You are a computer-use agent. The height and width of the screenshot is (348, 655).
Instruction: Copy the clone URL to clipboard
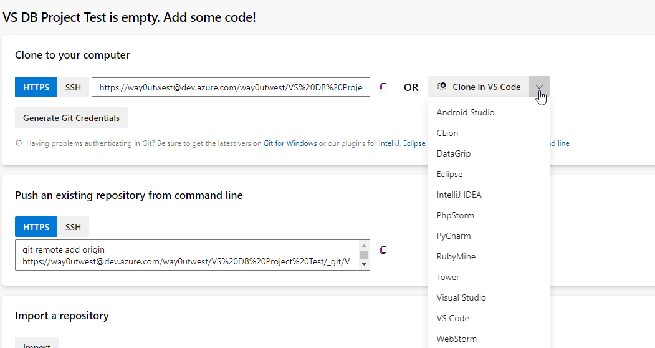(x=383, y=87)
